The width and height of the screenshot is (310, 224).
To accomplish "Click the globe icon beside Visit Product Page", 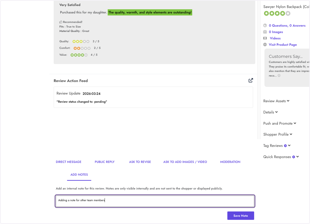I will [x=265, y=44].
